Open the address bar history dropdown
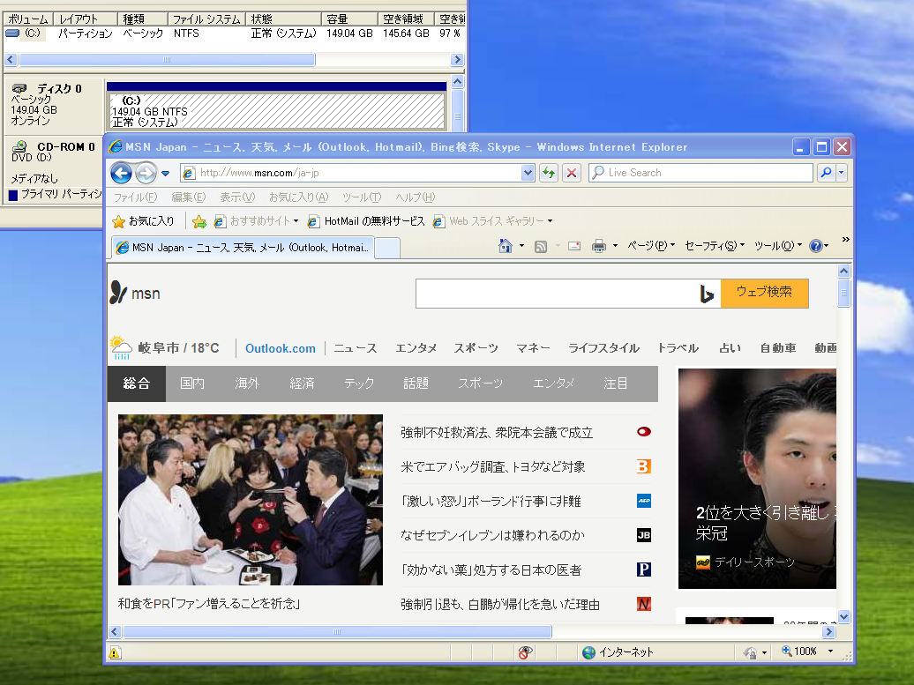This screenshot has width=914, height=685. [527, 173]
